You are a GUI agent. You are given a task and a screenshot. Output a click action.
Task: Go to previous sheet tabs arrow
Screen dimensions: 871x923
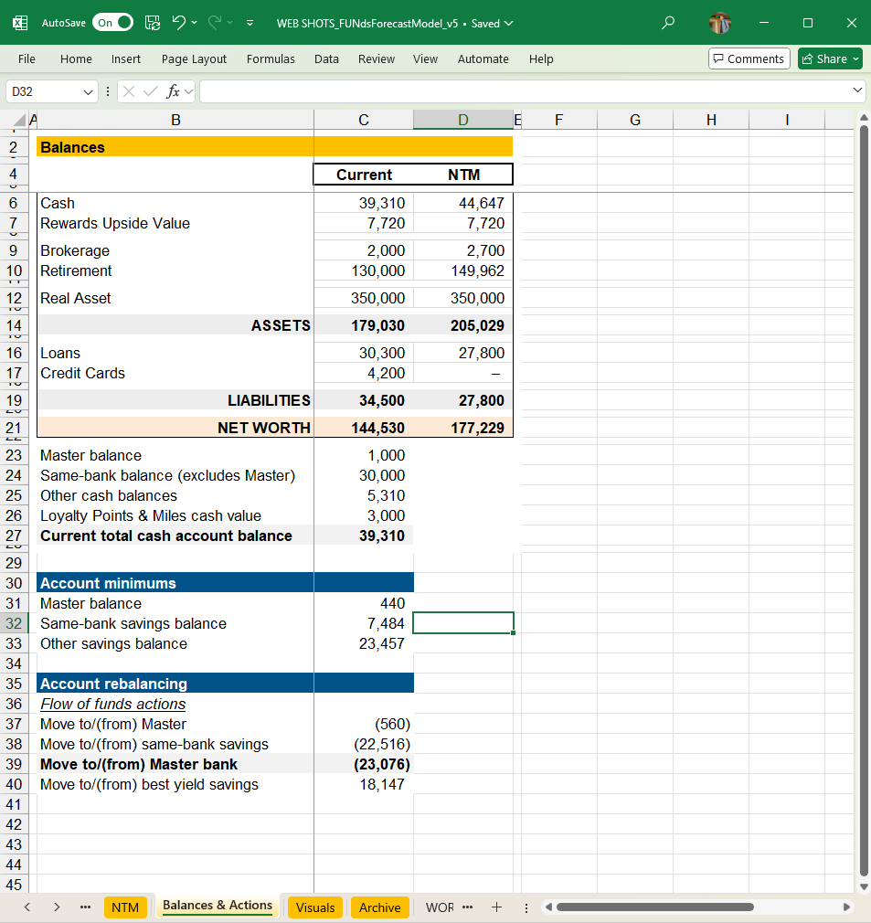point(27,907)
